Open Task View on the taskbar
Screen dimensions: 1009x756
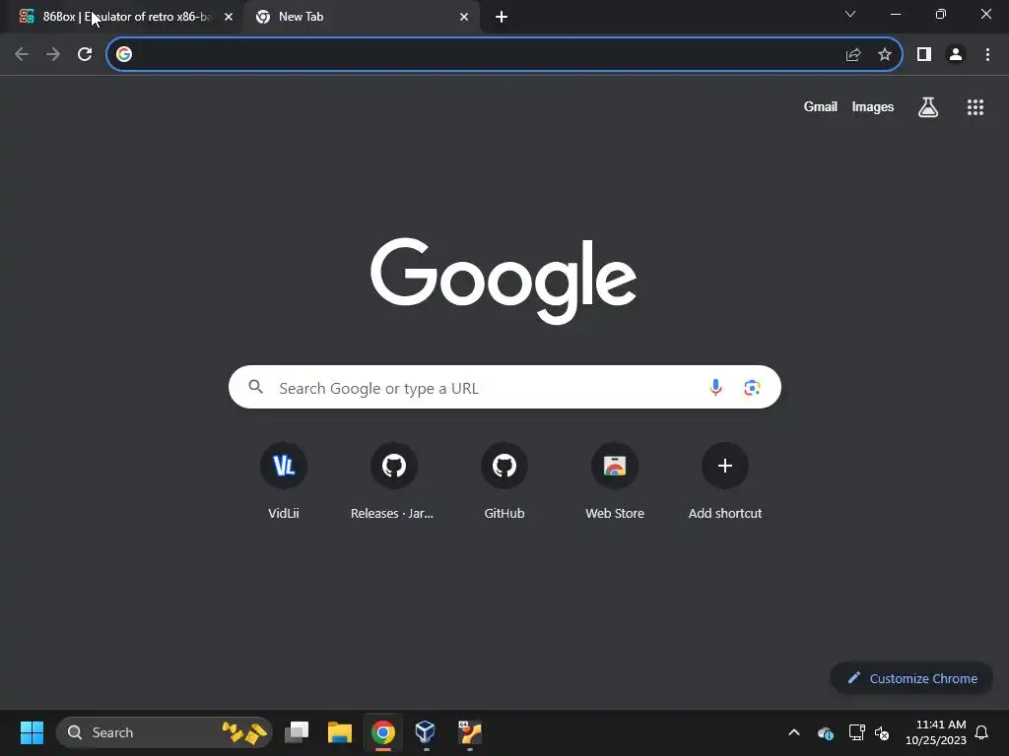pos(297,732)
